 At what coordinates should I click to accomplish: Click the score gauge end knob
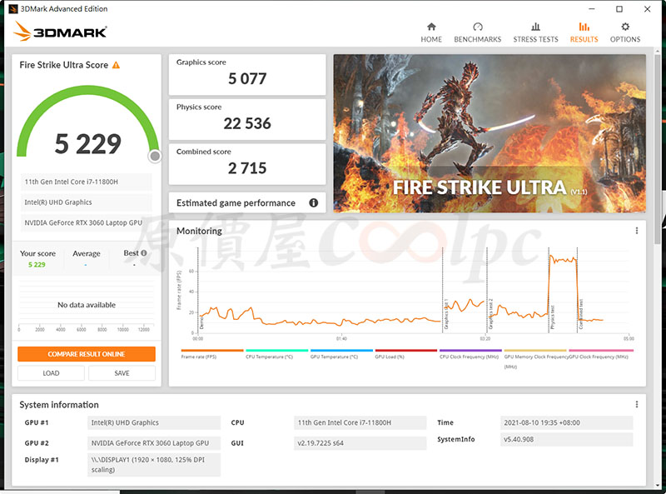click(155, 156)
